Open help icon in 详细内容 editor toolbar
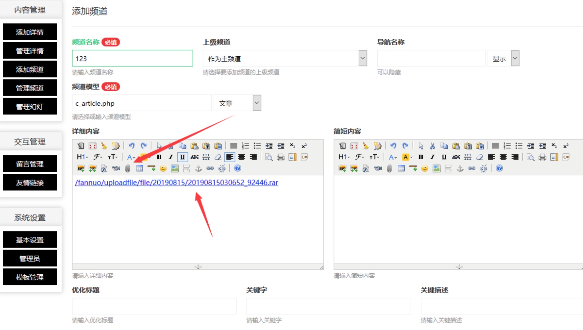Screen dimensions: 583x330 237,168
